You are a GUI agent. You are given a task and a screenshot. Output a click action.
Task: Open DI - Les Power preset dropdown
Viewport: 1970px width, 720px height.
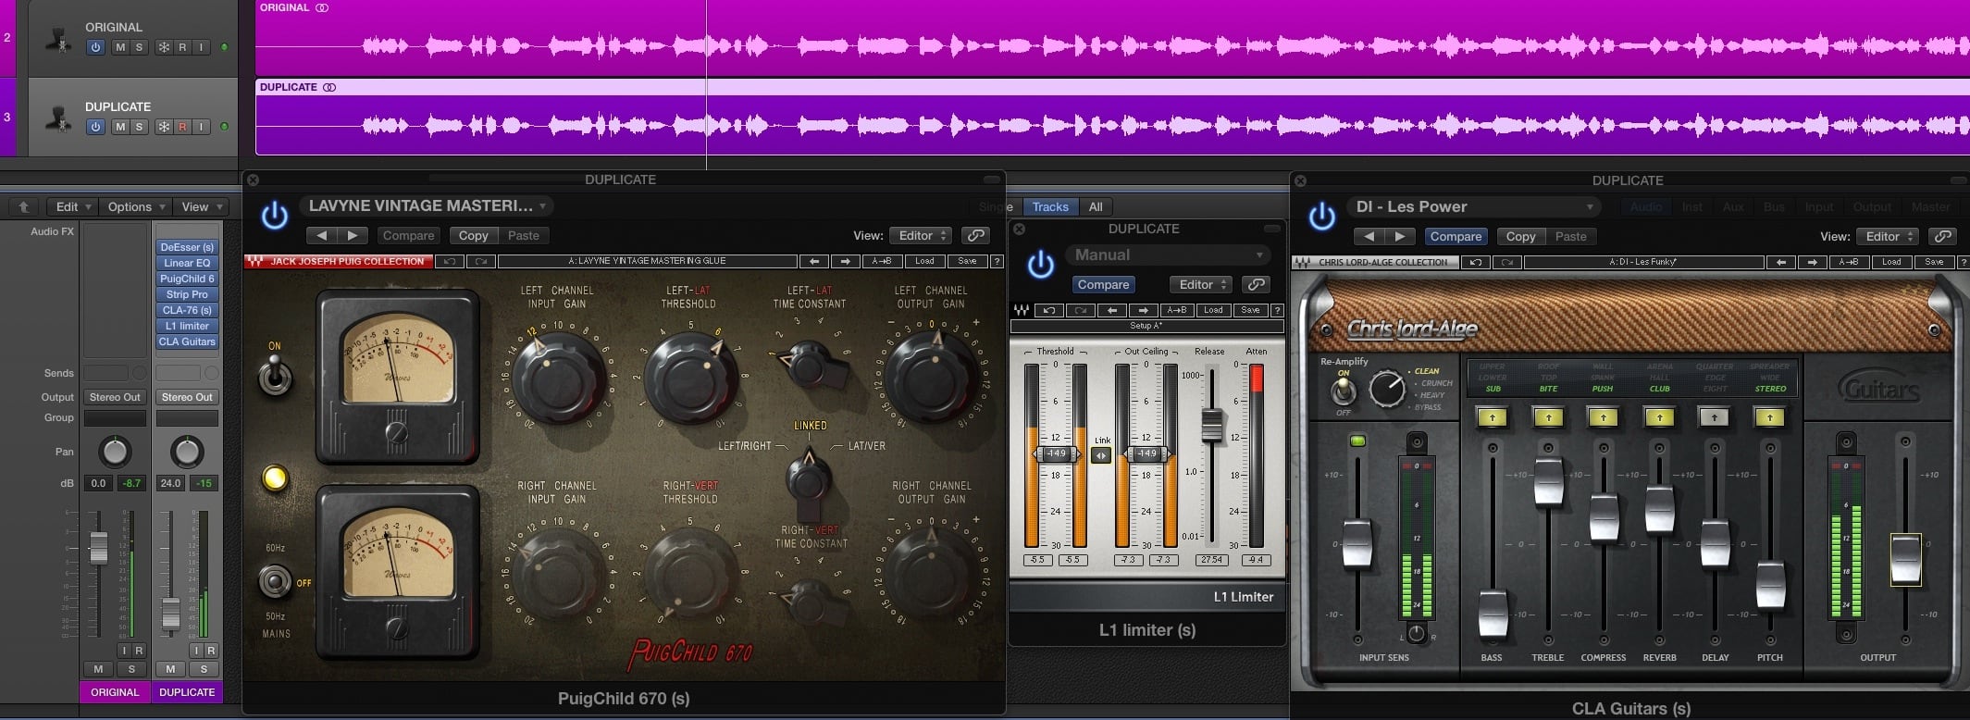pos(1473,206)
